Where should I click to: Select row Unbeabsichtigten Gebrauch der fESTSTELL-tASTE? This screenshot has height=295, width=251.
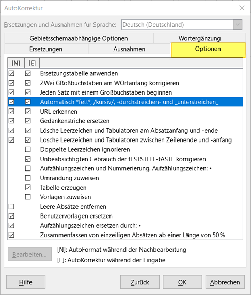[x=123, y=159]
